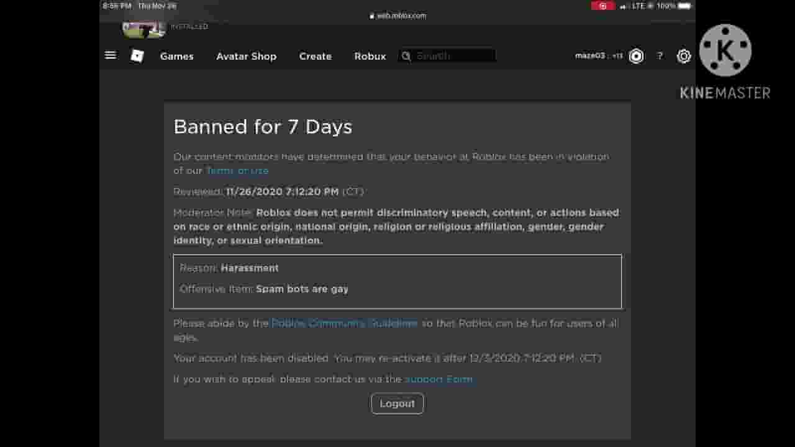Open the Avatar Shop page

click(246, 56)
